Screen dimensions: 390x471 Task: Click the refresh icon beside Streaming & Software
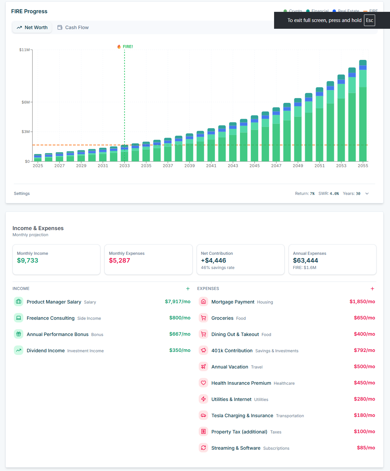(203, 448)
